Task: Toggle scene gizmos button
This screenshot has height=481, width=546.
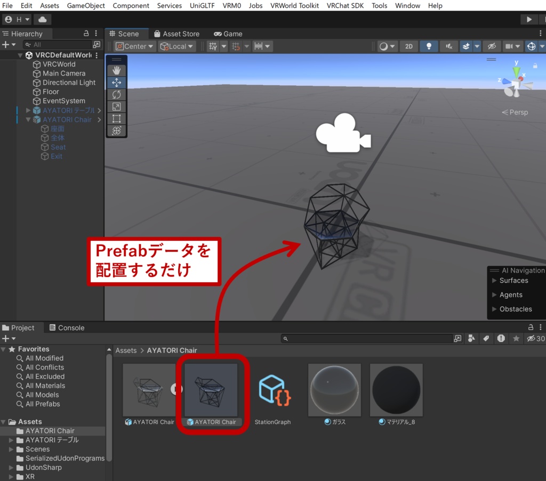Action: tap(531, 46)
